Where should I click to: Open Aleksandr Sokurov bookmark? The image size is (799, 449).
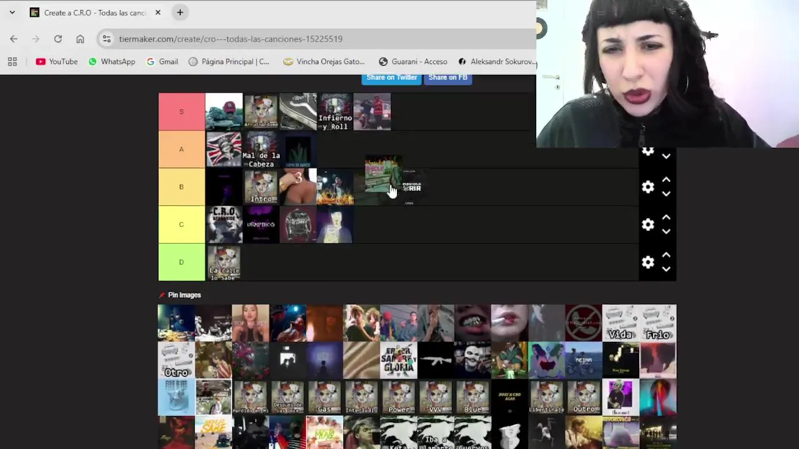coord(496,62)
